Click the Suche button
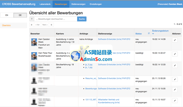 (x=82, y=19)
